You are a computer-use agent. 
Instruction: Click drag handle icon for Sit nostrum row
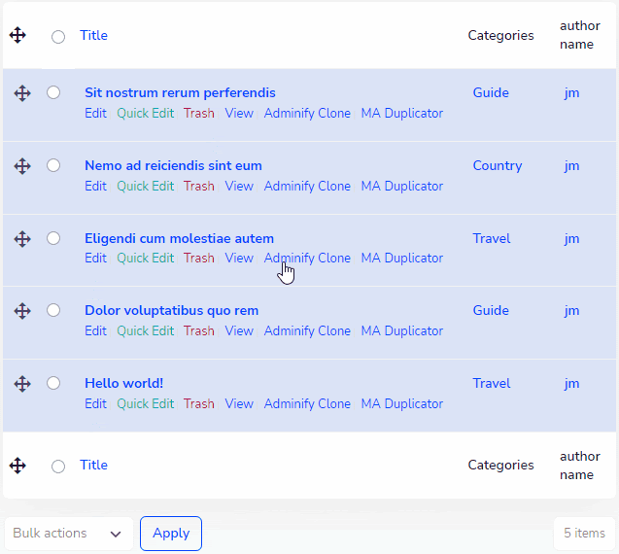coord(22,93)
